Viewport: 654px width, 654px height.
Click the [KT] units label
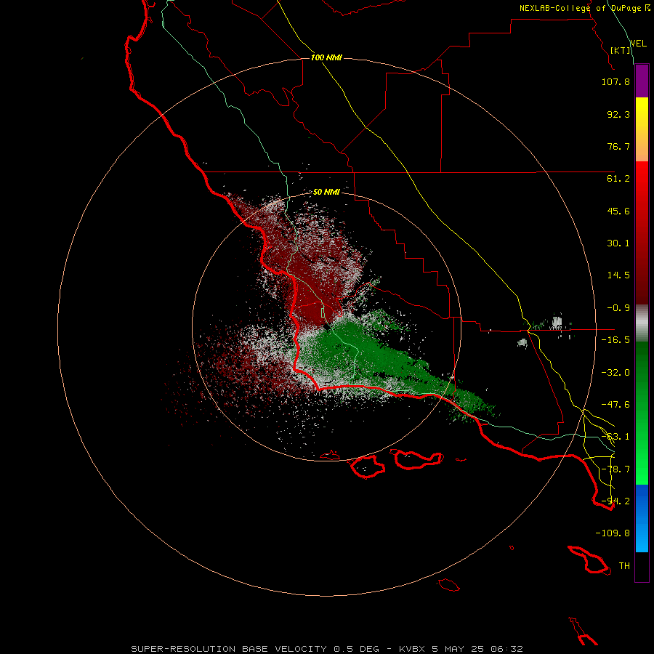(621, 50)
